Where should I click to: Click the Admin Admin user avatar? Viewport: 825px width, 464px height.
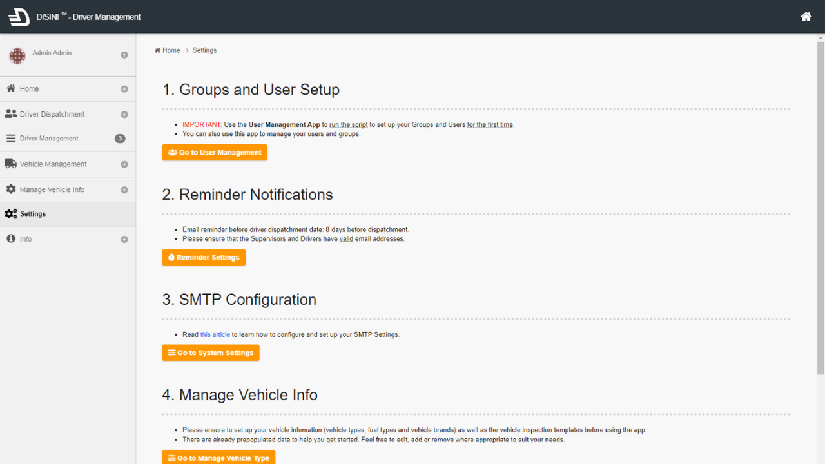click(x=17, y=55)
